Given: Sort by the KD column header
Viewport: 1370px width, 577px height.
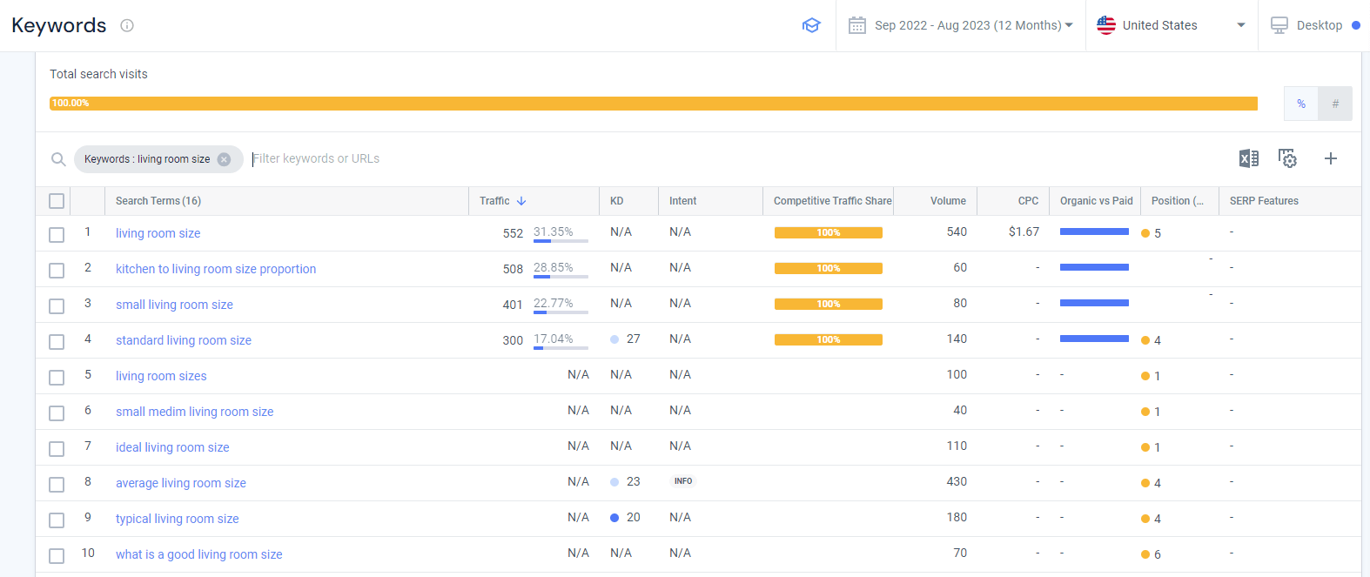Looking at the screenshot, I should [616, 201].
